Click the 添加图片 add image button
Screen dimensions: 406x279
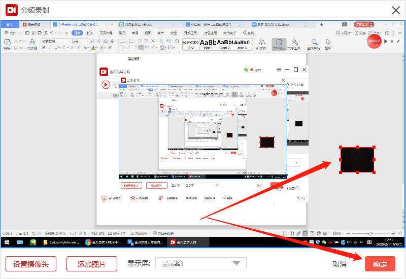92,264
